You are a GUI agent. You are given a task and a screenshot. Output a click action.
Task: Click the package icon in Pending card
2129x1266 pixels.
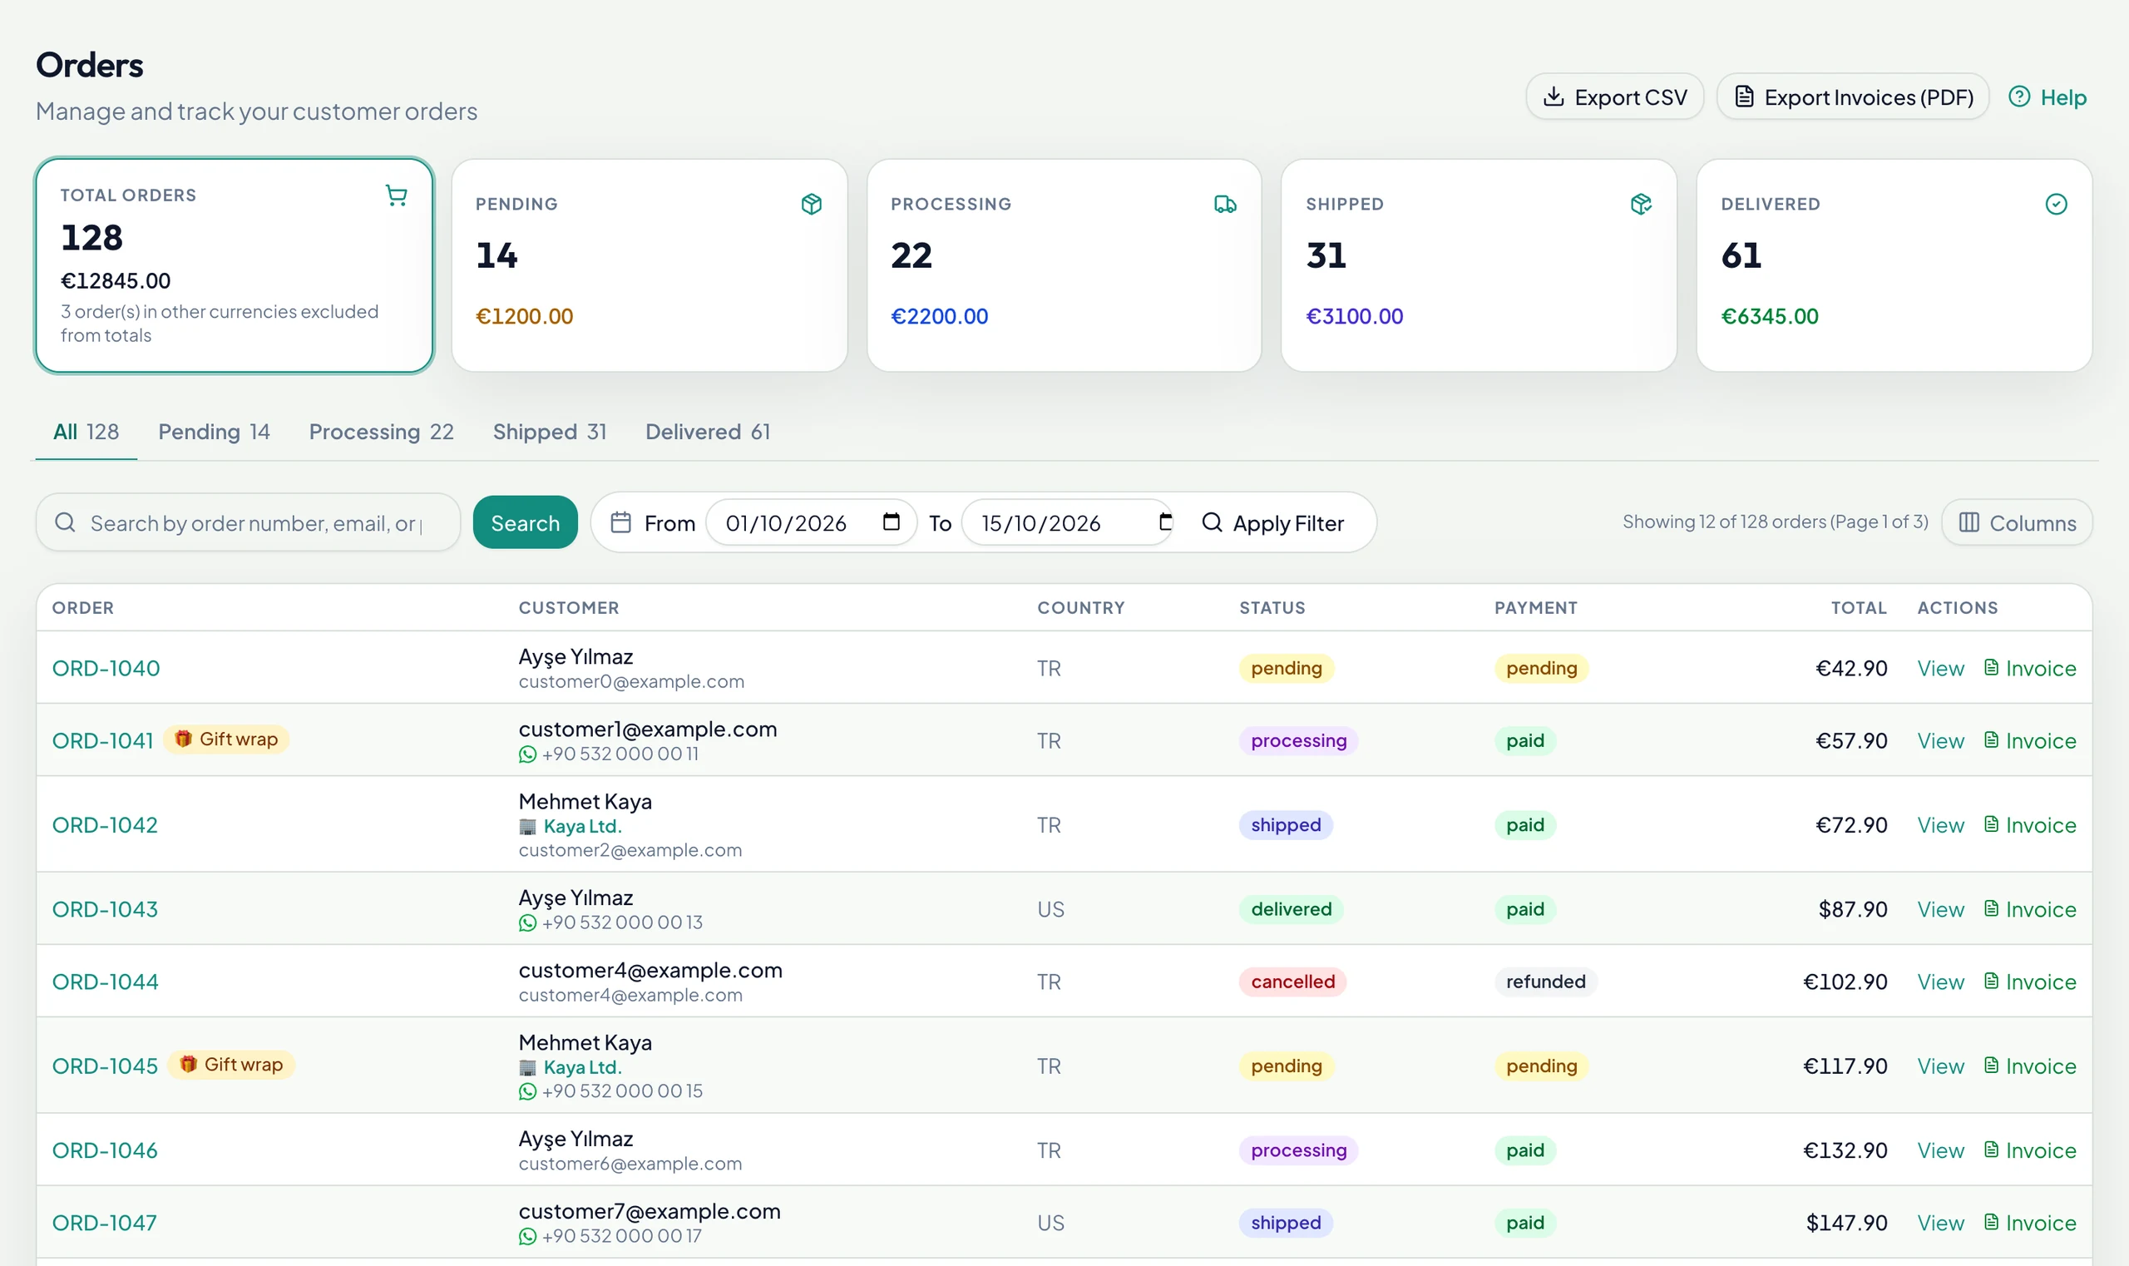(811, 204)
